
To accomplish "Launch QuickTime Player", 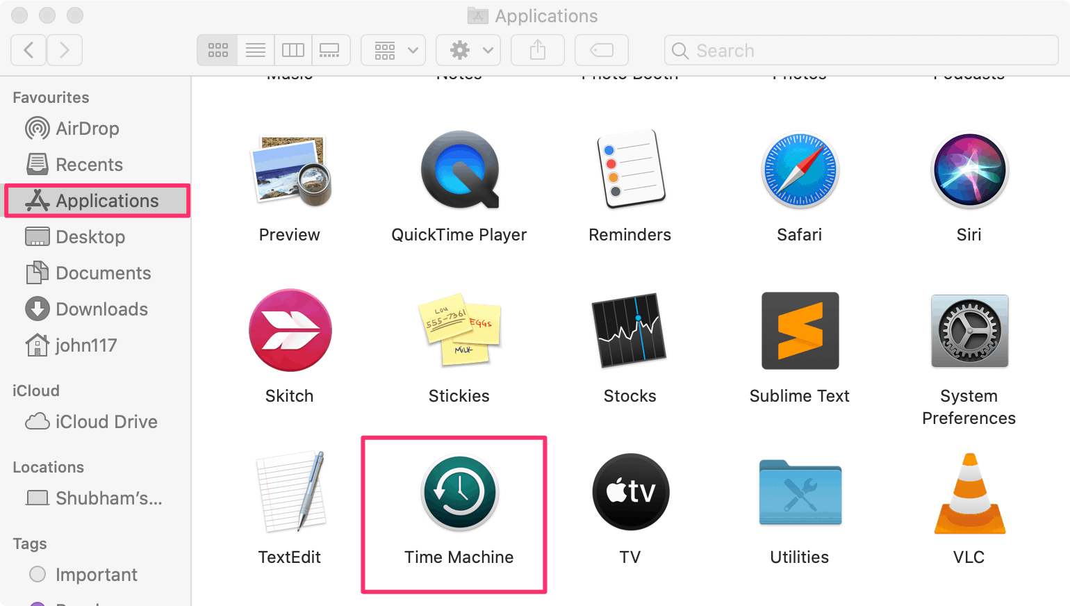I will [x=459, y=170].
